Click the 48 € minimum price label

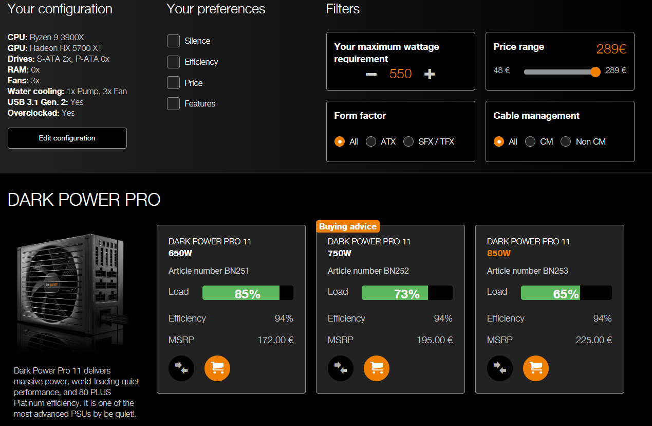coord(501,70)
